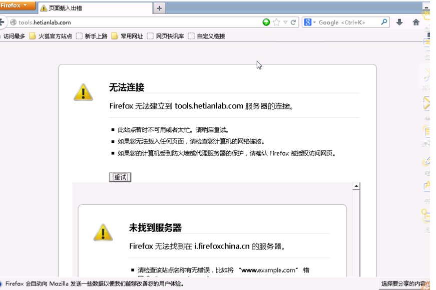Click the bullet 此站点暂时不可用或者太忙

point(173,130)
